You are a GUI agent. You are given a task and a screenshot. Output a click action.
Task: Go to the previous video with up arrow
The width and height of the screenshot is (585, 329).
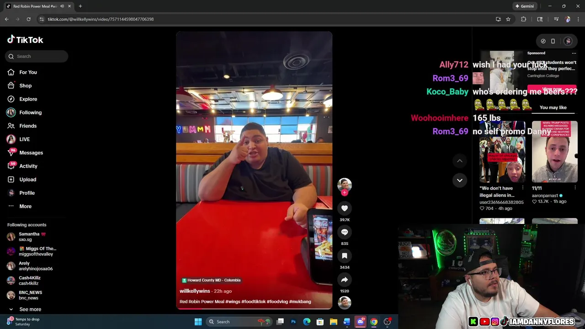point(460,161)
